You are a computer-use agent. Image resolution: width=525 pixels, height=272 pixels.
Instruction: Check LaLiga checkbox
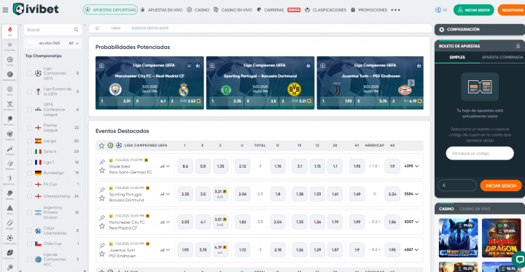[29, 141]
